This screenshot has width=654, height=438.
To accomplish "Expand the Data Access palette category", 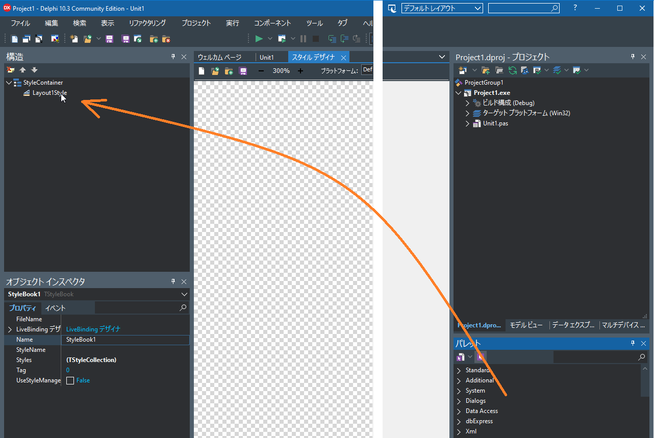I will click(459, 411).
